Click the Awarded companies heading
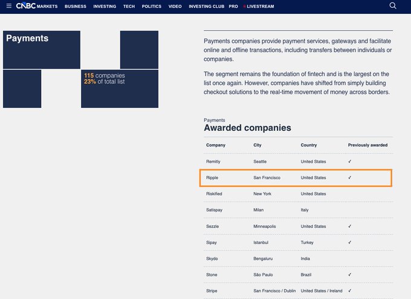This screenshot has height=299, width=411. click(x=247, y=128)
